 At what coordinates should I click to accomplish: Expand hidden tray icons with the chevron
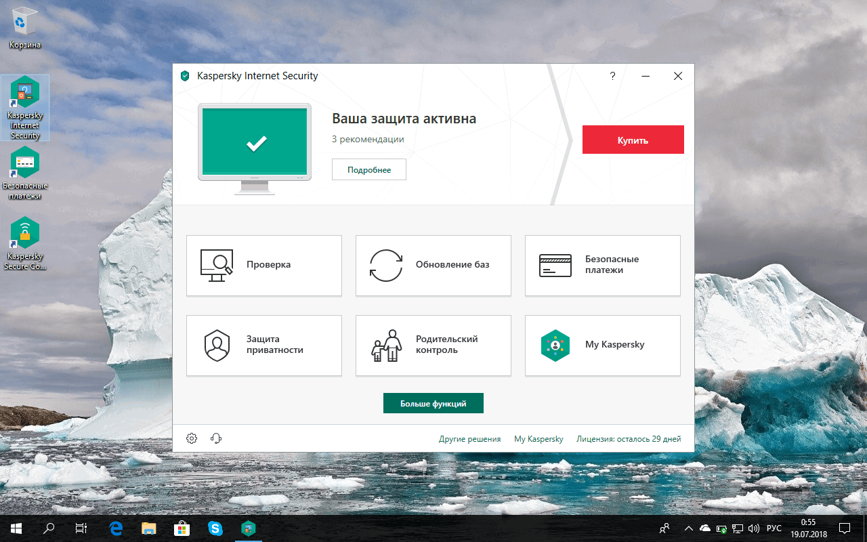[x=688, y=528]
